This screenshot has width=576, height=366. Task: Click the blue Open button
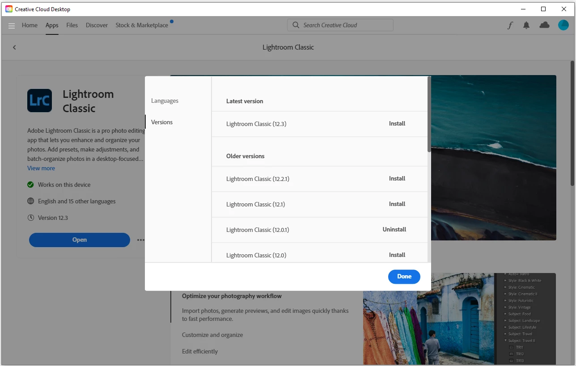[x=80, y=240]
